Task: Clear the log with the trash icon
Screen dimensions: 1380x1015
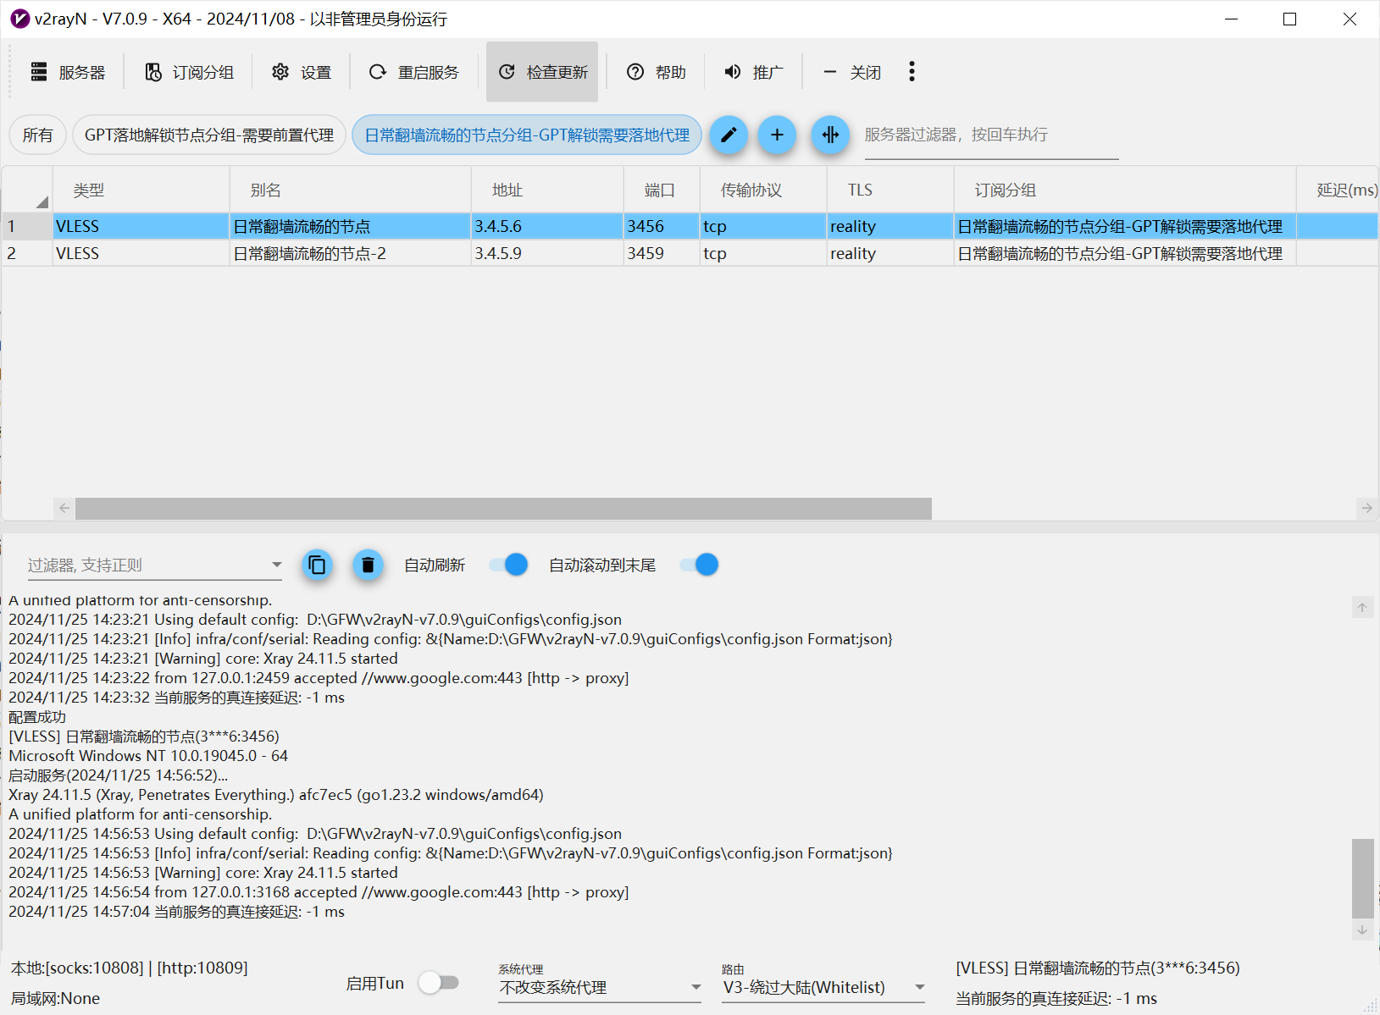Action: [368, 565]
